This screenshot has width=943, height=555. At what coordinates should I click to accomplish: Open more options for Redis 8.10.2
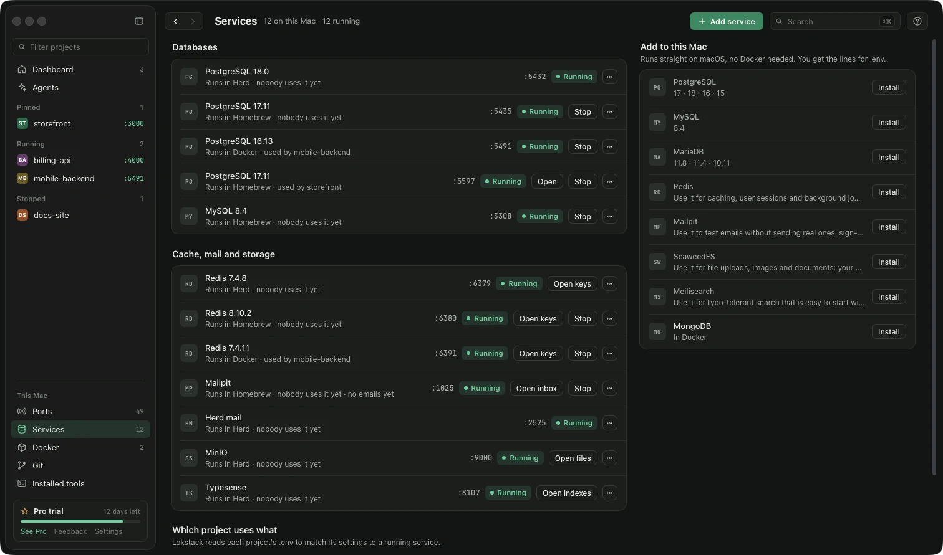pyautogui.click(x=610, y=318)
